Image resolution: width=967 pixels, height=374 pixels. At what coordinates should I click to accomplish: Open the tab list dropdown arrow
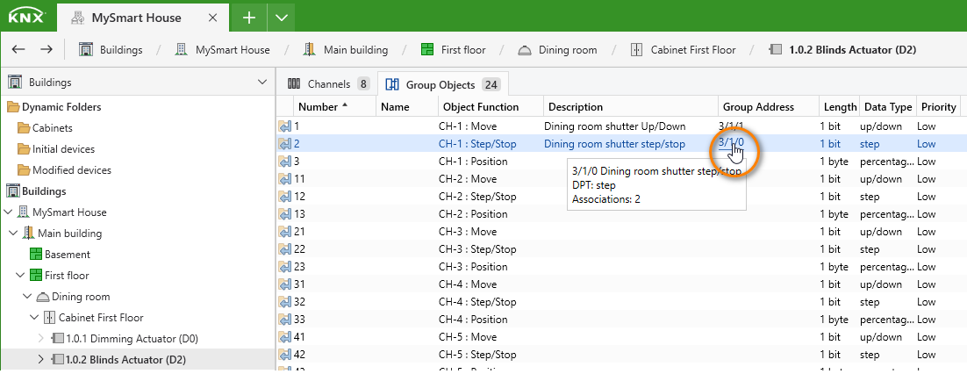pos(281,18)
